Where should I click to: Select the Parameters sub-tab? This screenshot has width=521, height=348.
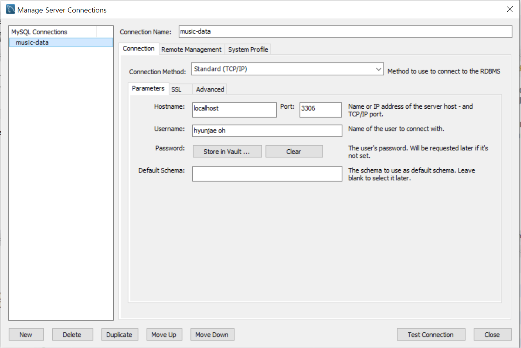(148, 88)
